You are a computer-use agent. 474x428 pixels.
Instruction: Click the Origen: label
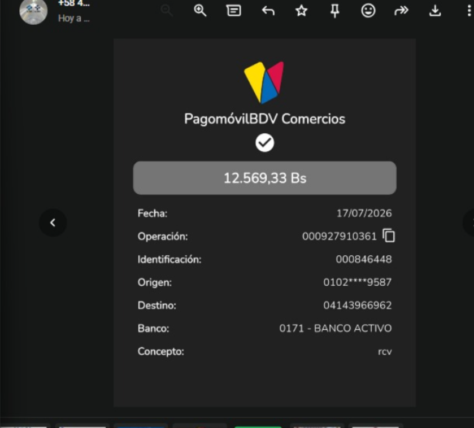[154, 282]
